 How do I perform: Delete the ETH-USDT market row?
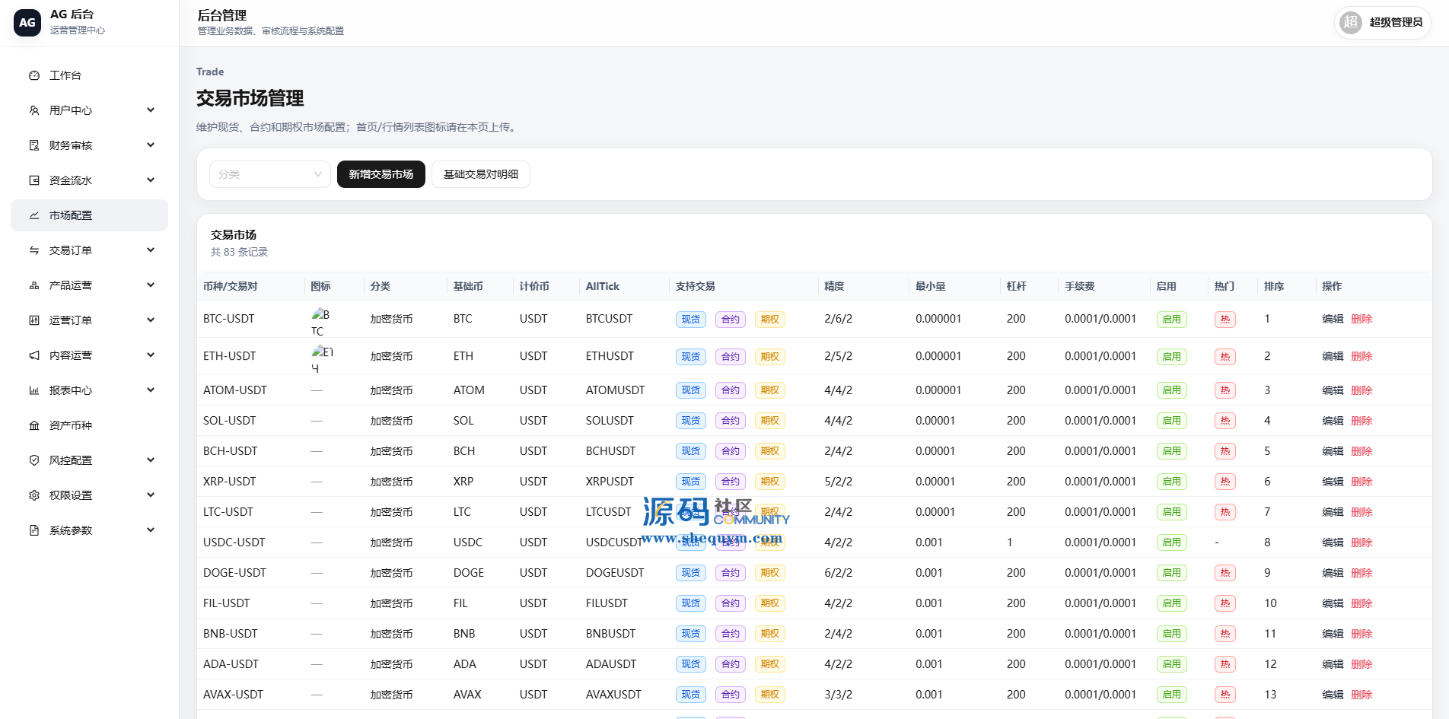(x=1361, y=356)
